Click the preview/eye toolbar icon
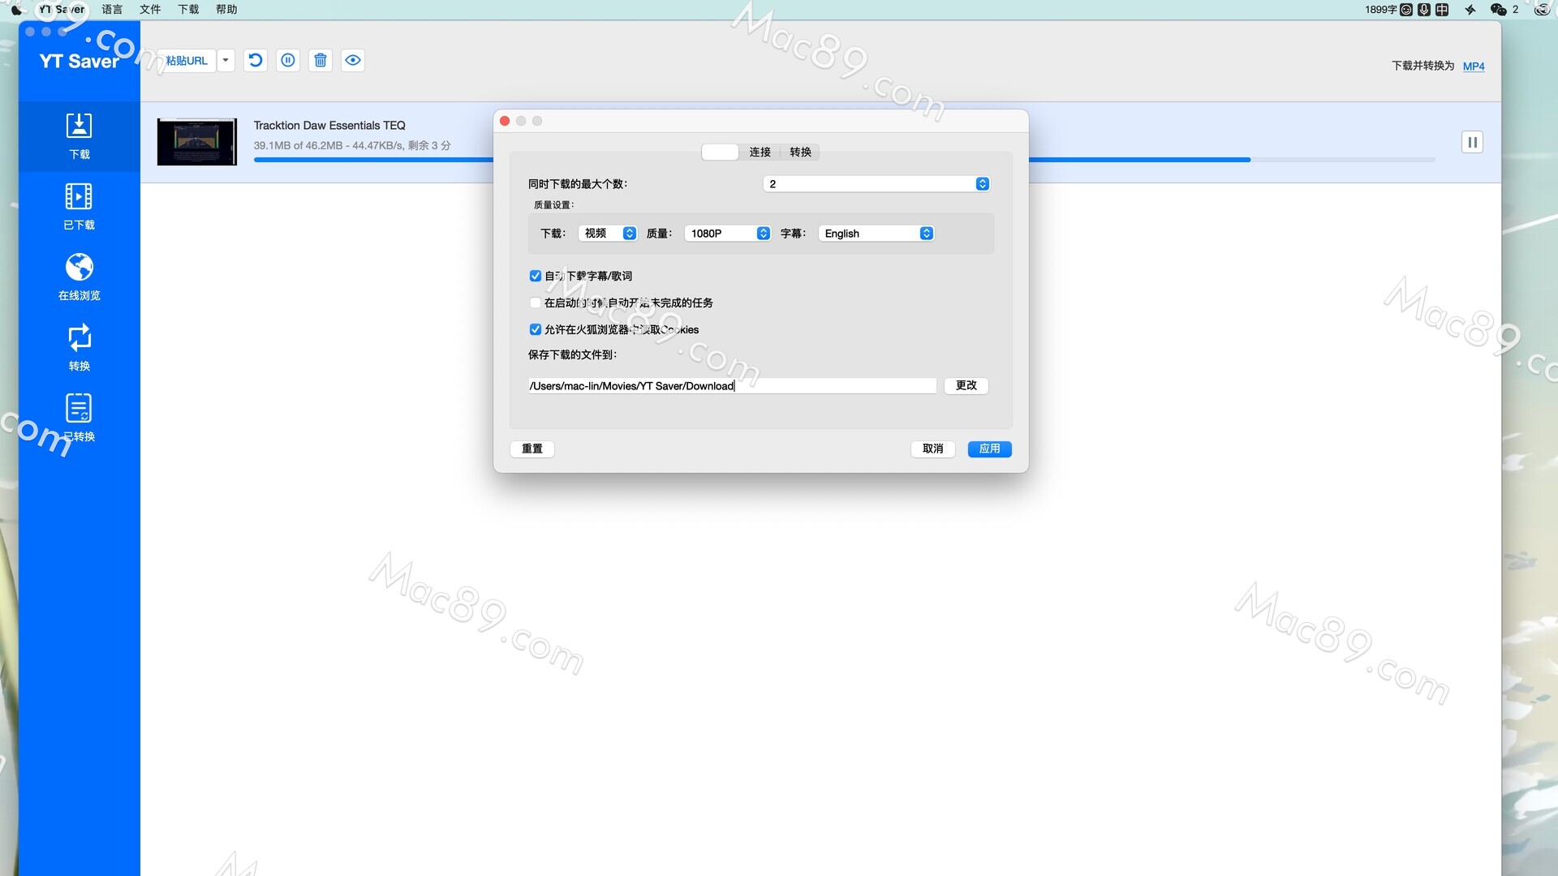The image size is (1558, 876). 352,60
